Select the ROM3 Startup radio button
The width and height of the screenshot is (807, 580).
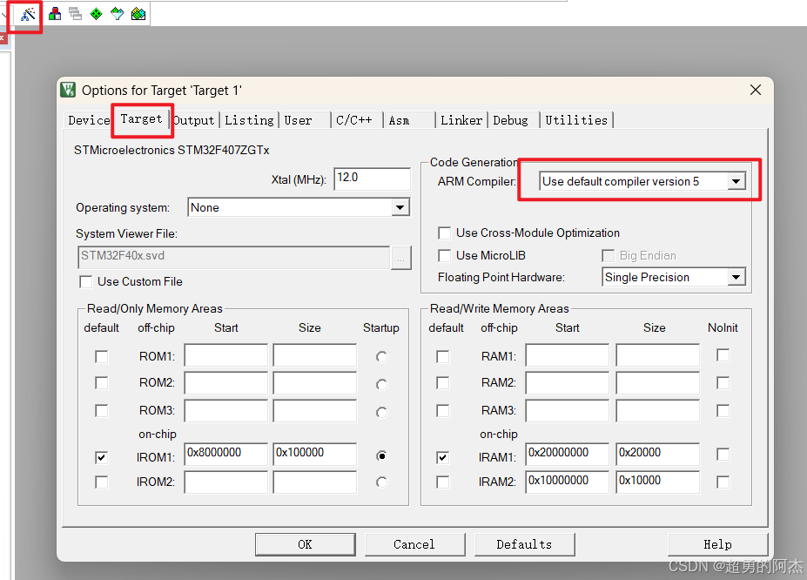point(381,412)
